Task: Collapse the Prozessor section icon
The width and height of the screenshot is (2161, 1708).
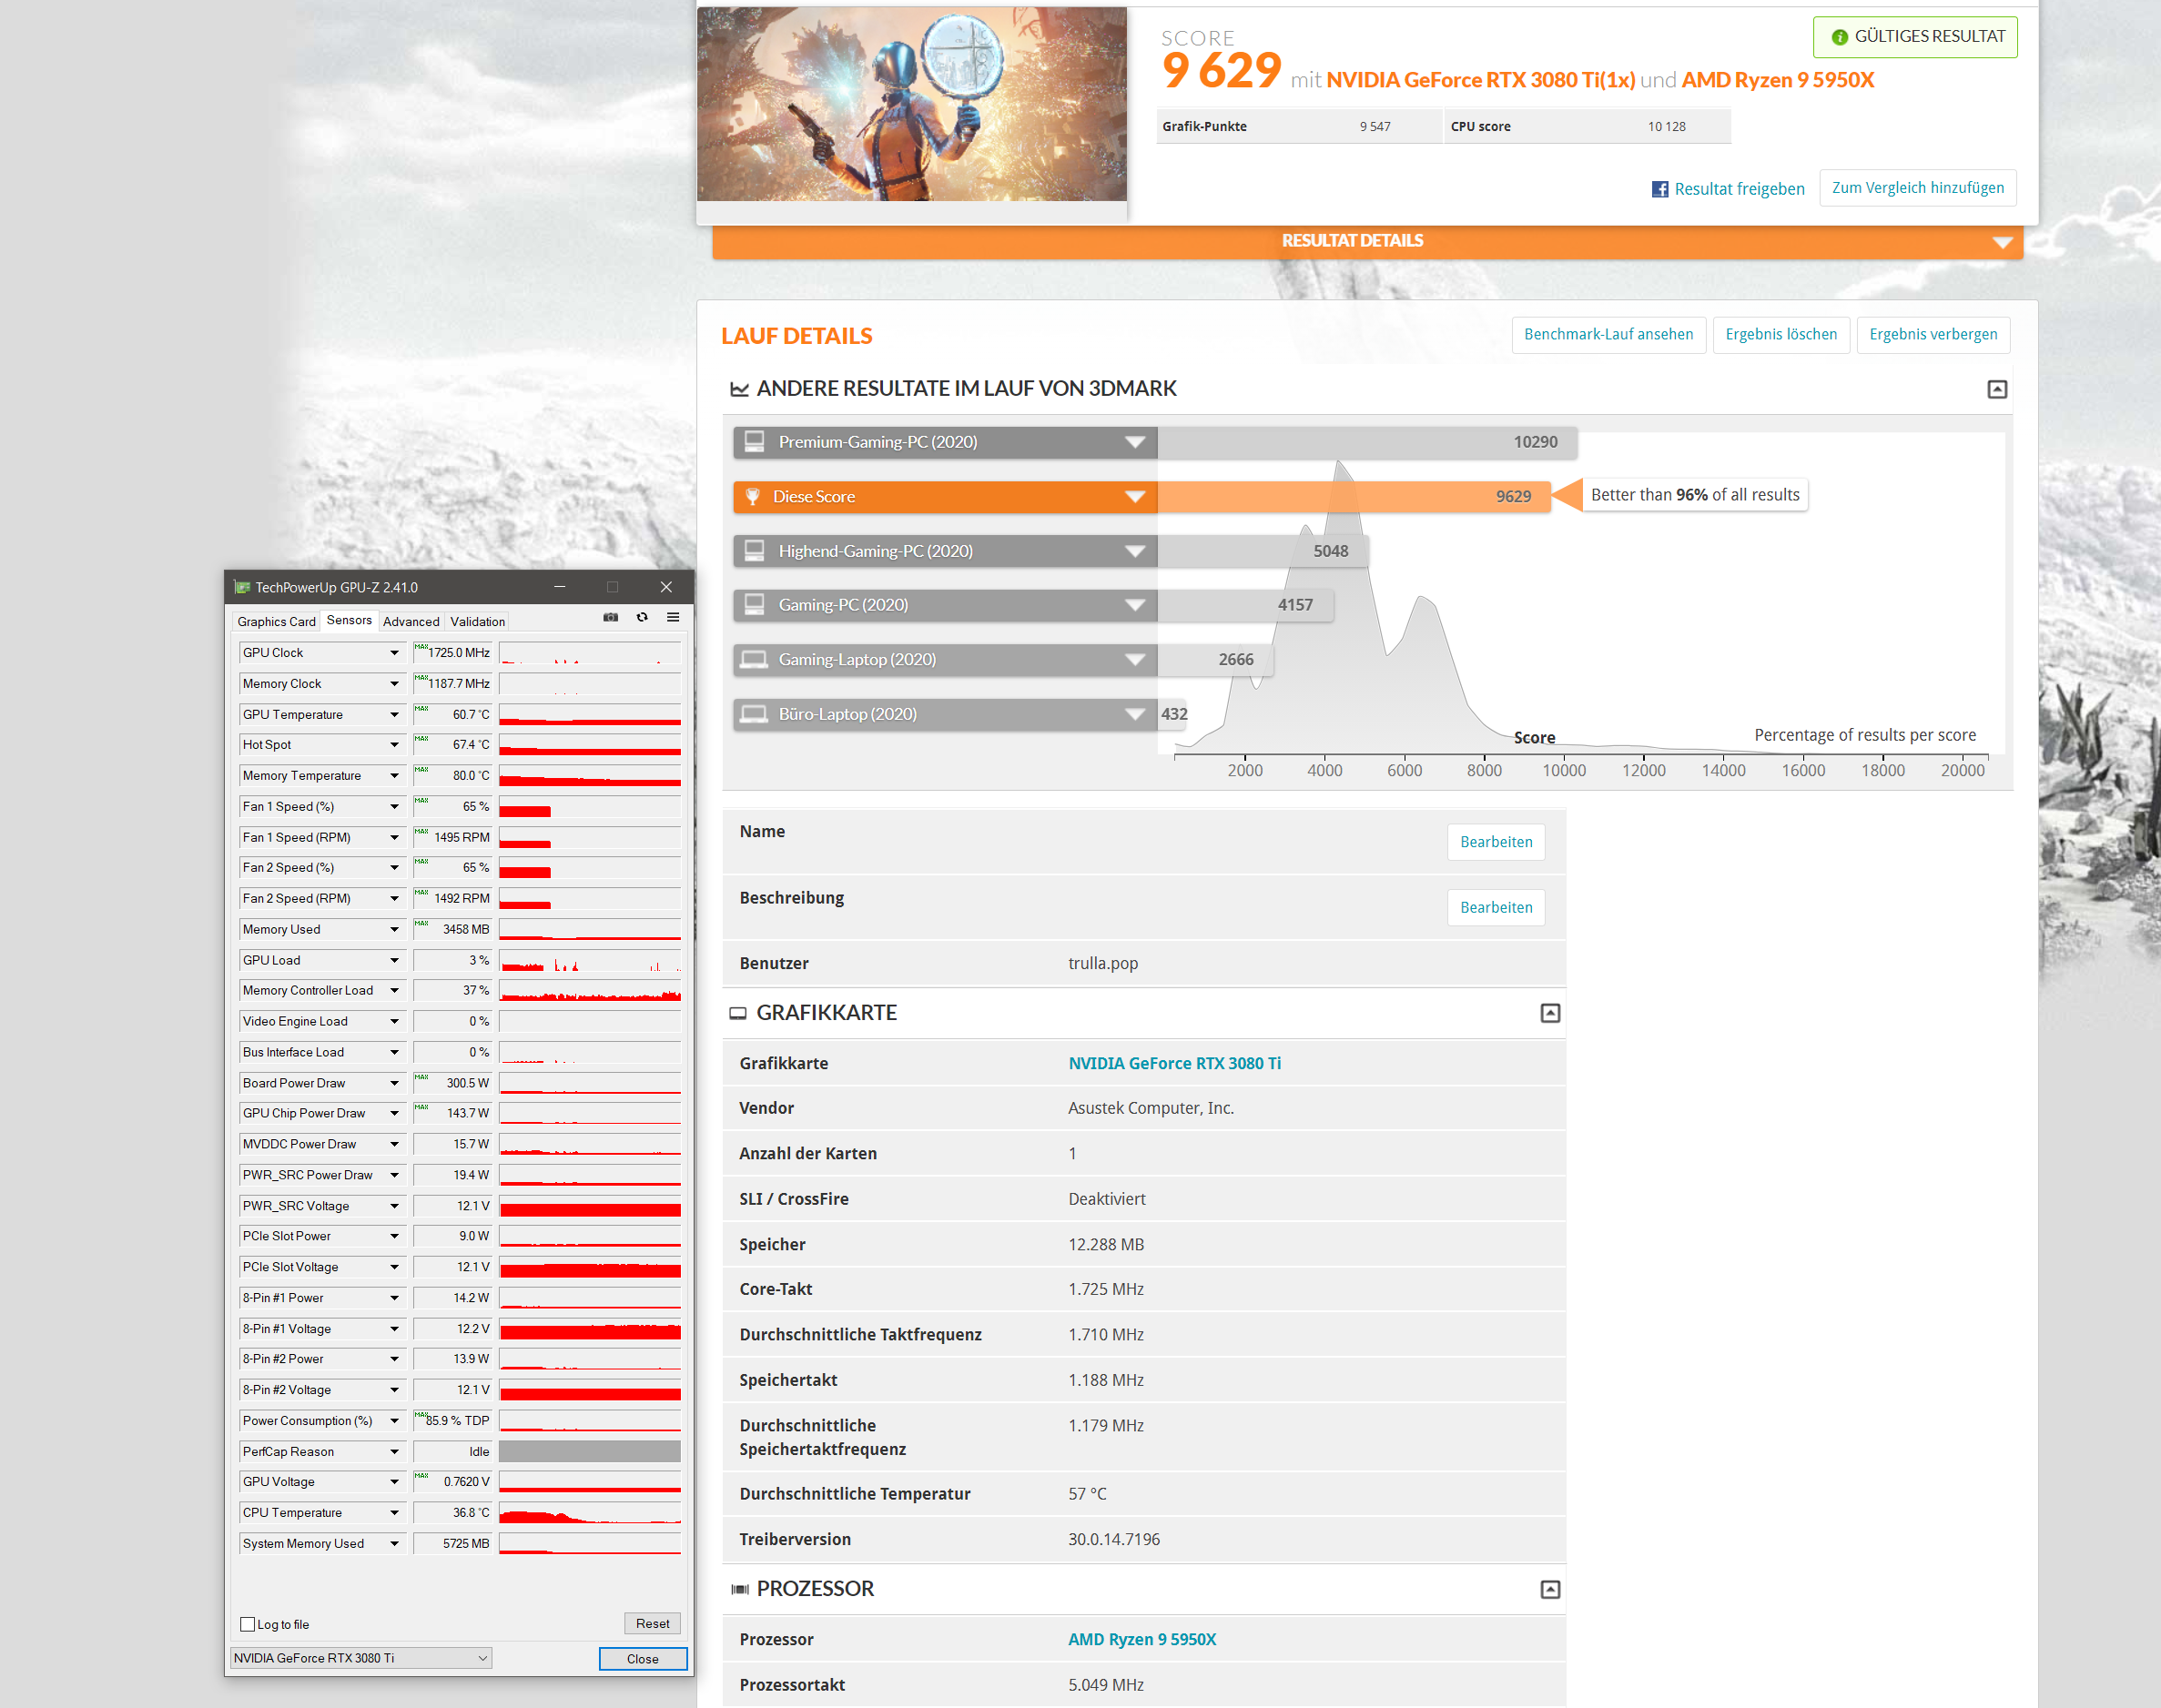Action: (1549, 1589)
